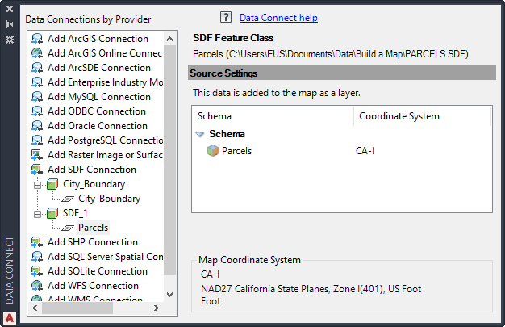Click the Add ArcGIS Connection icon
This screenshot has width=505, height=327.
pyautogui.click(x=37, y=39)
